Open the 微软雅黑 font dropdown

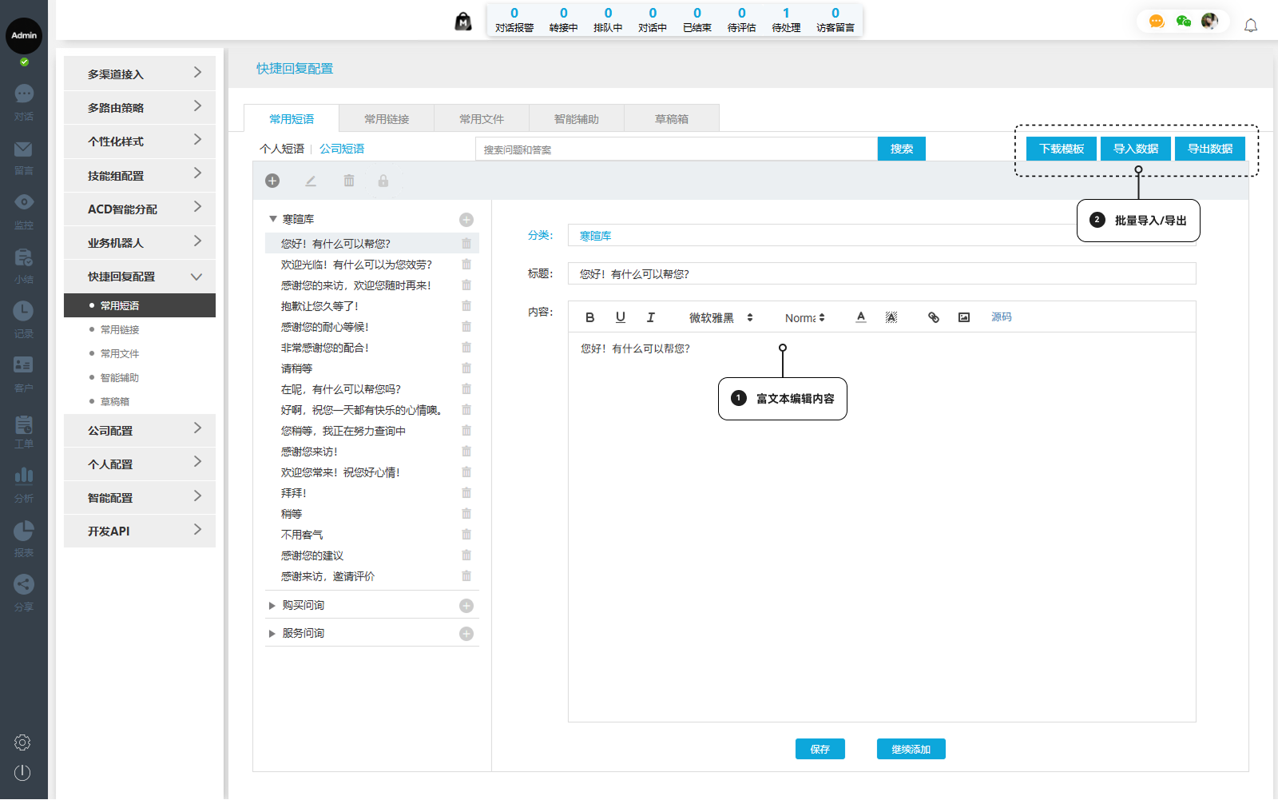[x=720, y=318]
